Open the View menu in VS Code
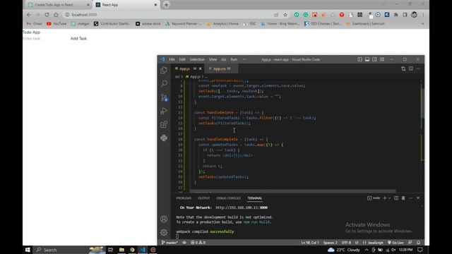The height and width of the screenshot is (254, 452). tap(213, 59)
